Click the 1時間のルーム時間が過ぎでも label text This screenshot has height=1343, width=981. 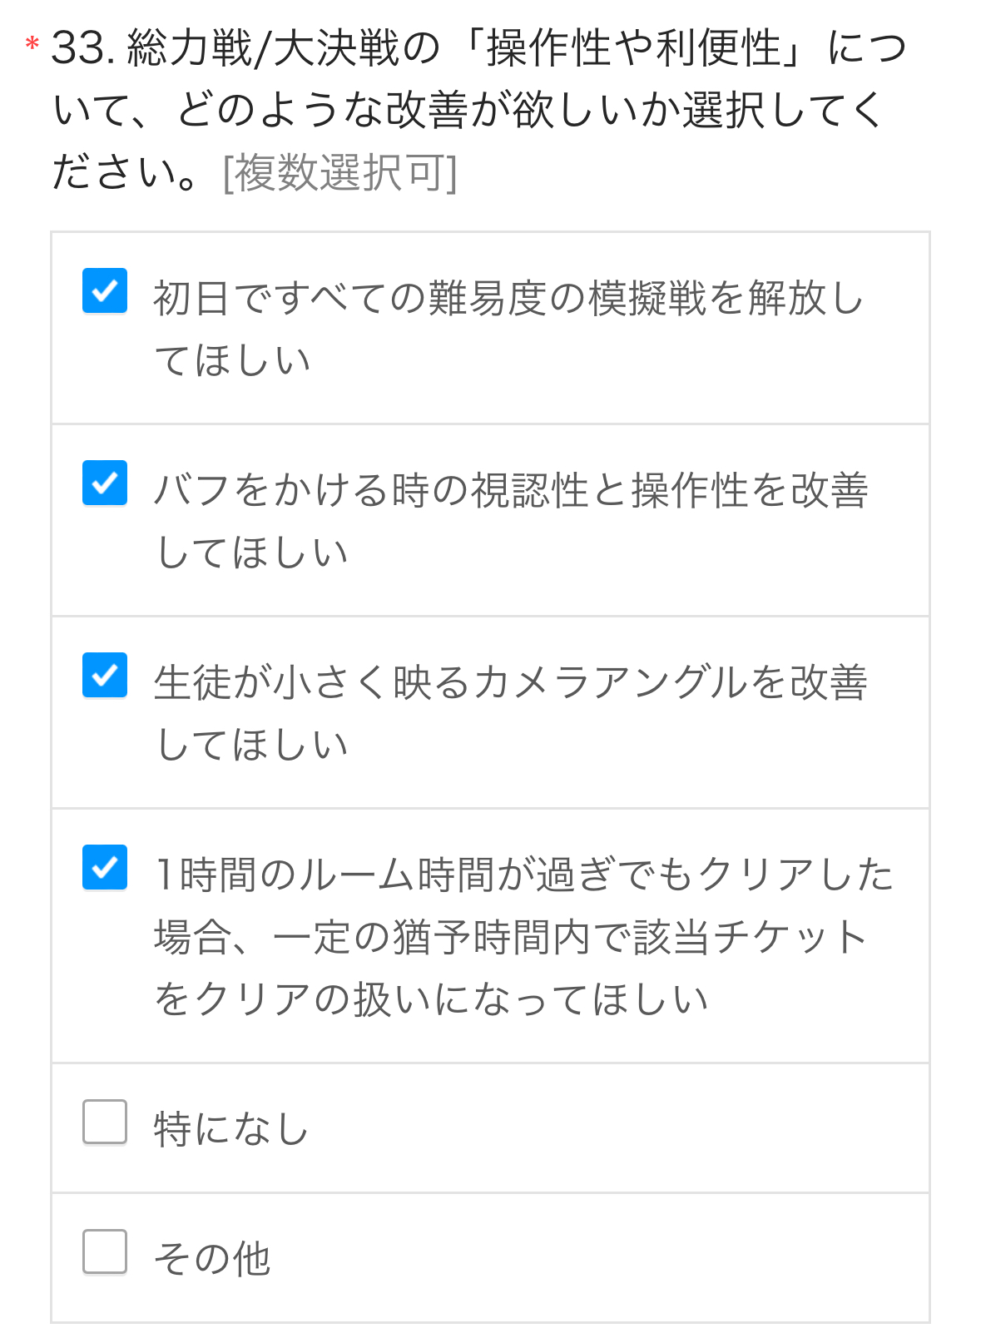[x=524, y=875]
